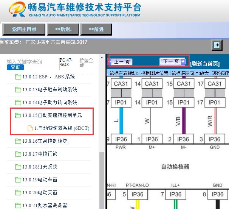Click the 自动换档器 label in the diagram
229x209 pixels.
click(x=175, y=167)
